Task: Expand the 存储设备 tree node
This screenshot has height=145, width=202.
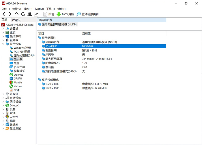Action: point(3,98)
